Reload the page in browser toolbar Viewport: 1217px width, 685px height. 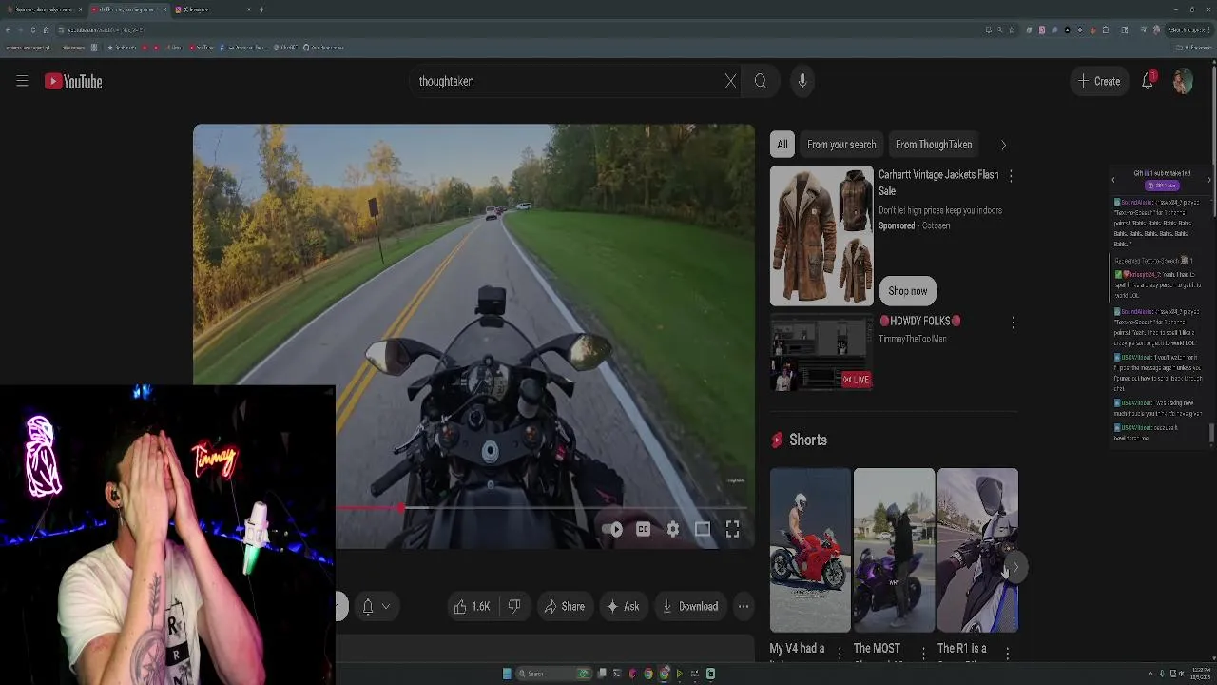[x=33, y=29]
